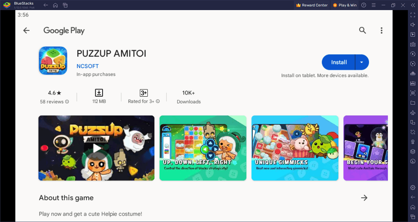Image resolution: width=418 pixels, height=222 pixels.
Task: Open the game controls keyboard icon
Action: pyautogui.click(x=413, y=44)
